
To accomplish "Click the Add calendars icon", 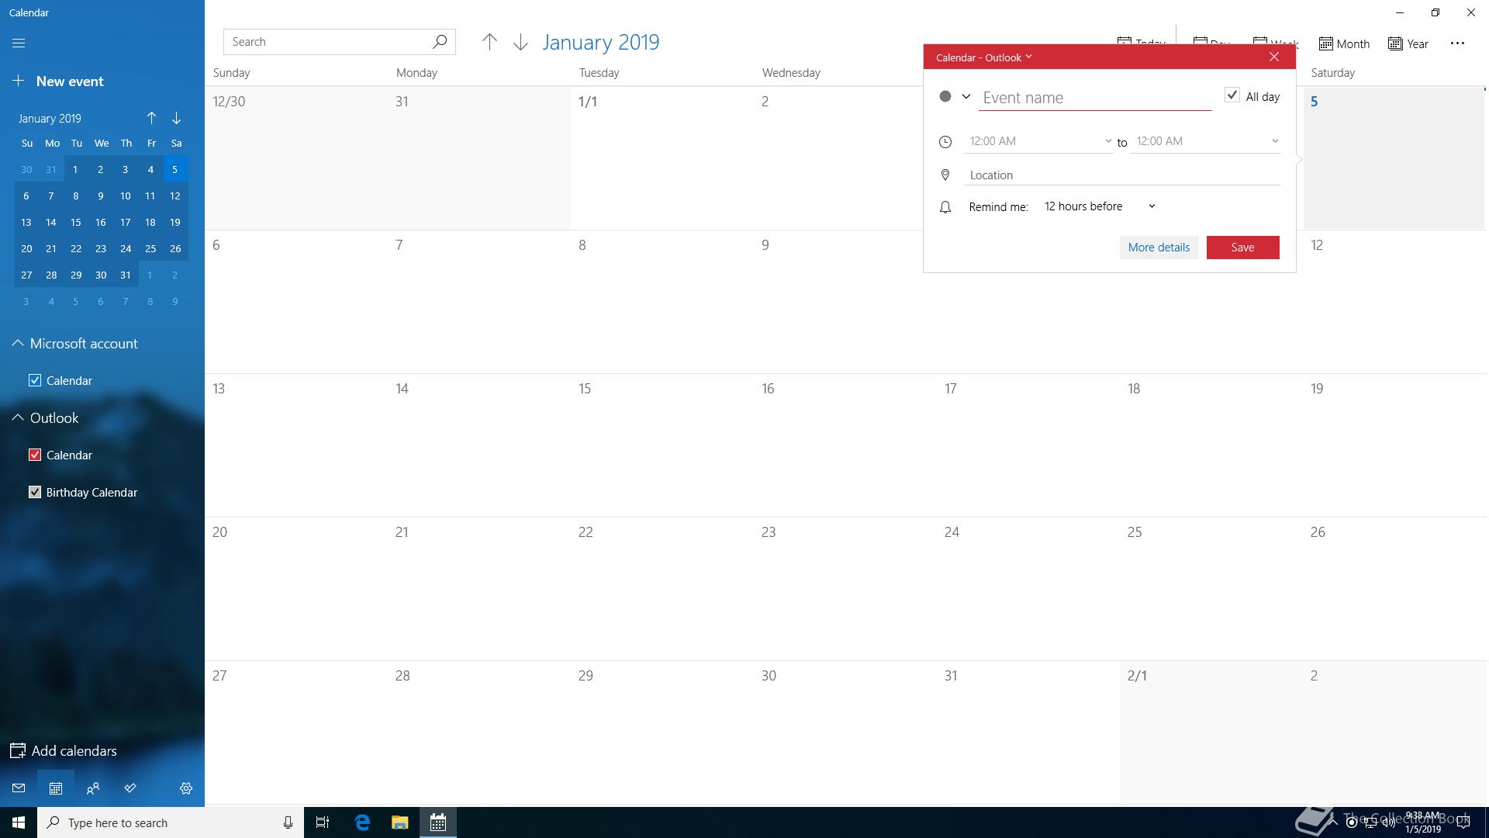I will pyautogui.click(x=17, y=750).
